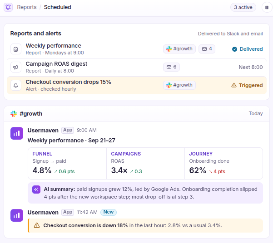Click the Slack logo in the #growth channel header
Image resolution: width=273 pixels, height=243 pixels.
click(14, 114)
